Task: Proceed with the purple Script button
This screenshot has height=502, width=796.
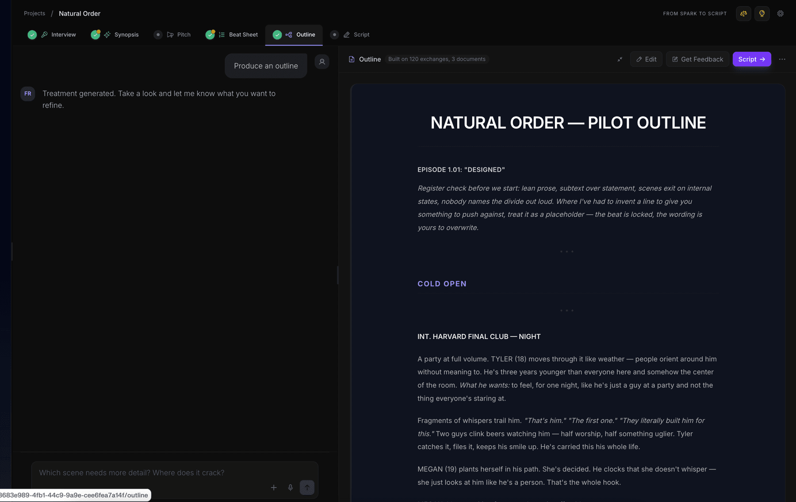Action: [752, 59]
